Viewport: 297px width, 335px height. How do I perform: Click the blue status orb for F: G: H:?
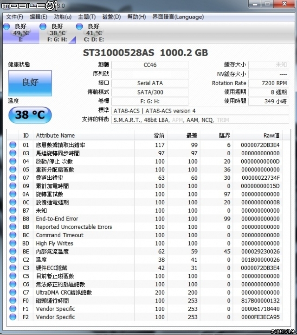[x=43, y=26]
